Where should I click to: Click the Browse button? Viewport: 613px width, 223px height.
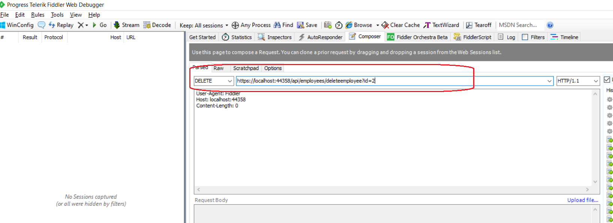tap(359, 25)
